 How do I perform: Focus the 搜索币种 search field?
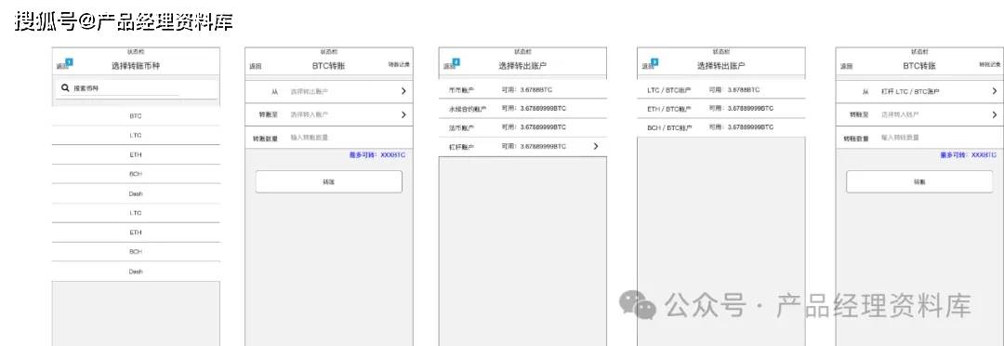(x=136, y=88)
